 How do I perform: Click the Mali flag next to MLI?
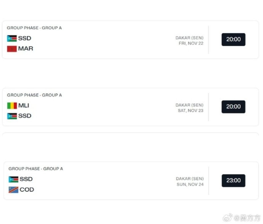(12, 106)
